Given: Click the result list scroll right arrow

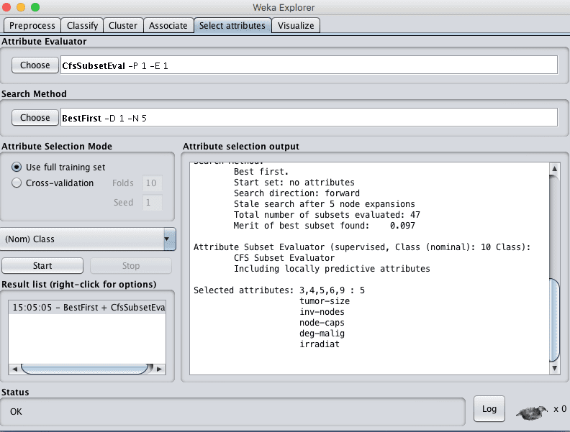Looking at the screenshot, I should click(x=159, y=369).
